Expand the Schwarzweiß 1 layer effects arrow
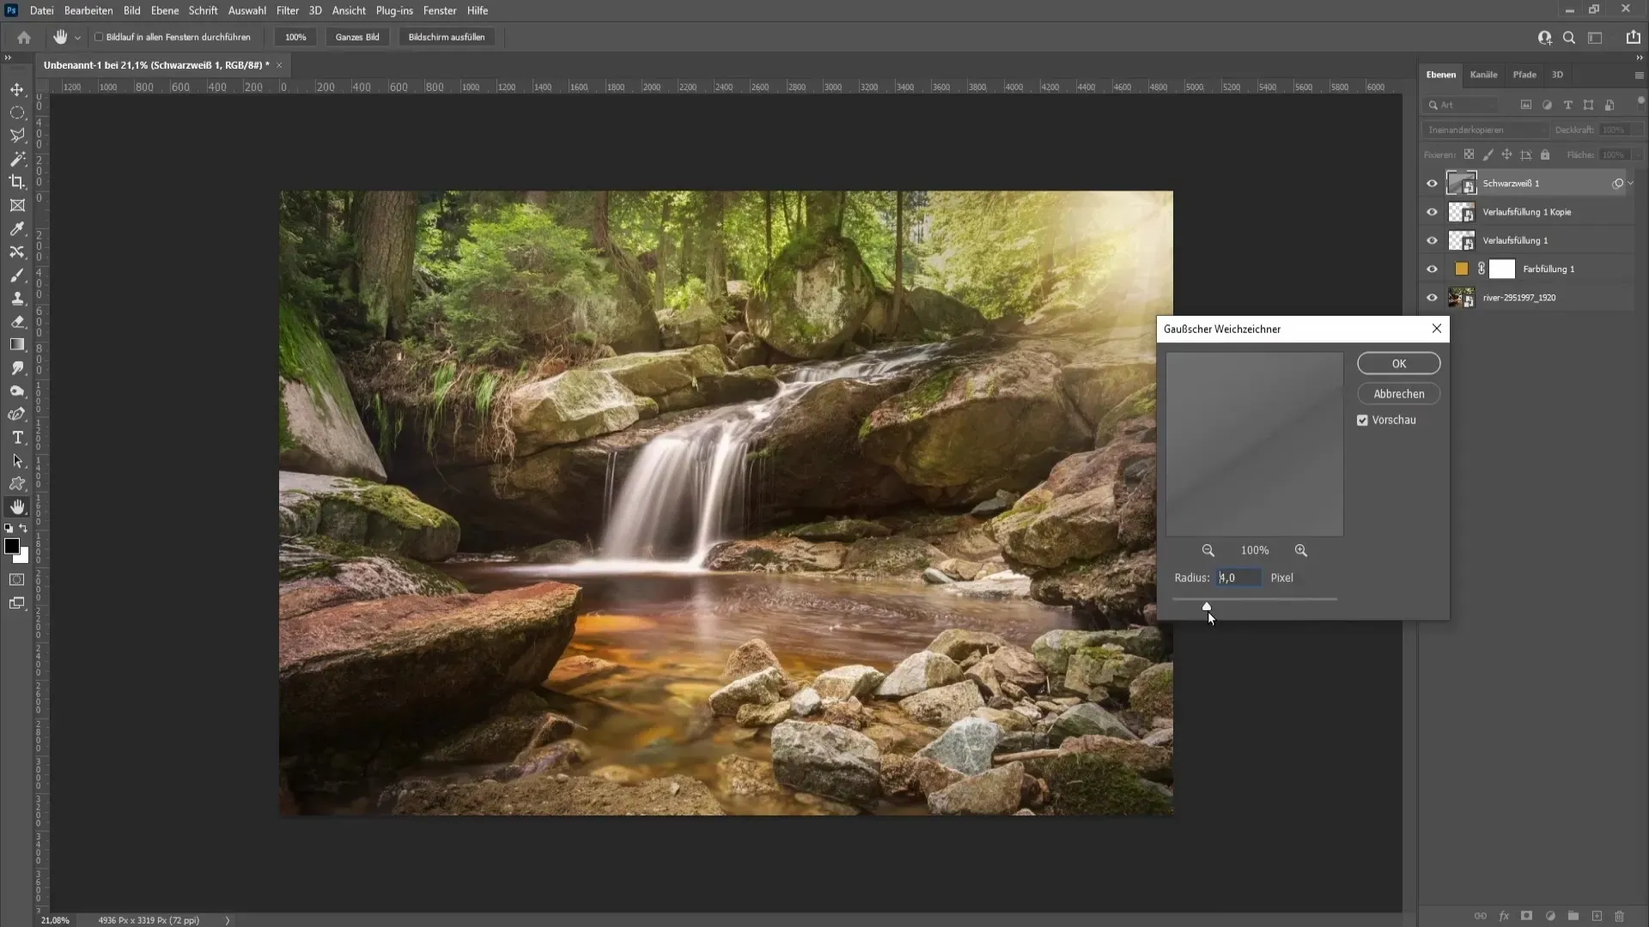 coord(1631,183)
